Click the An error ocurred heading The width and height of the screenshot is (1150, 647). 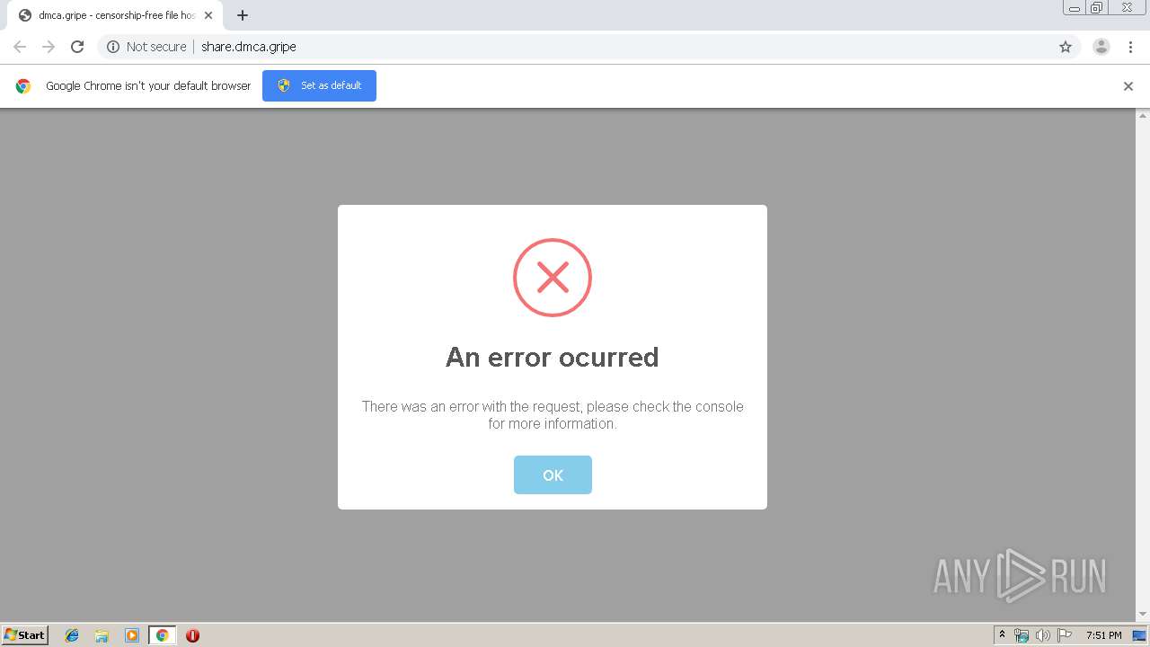(553, 357)
